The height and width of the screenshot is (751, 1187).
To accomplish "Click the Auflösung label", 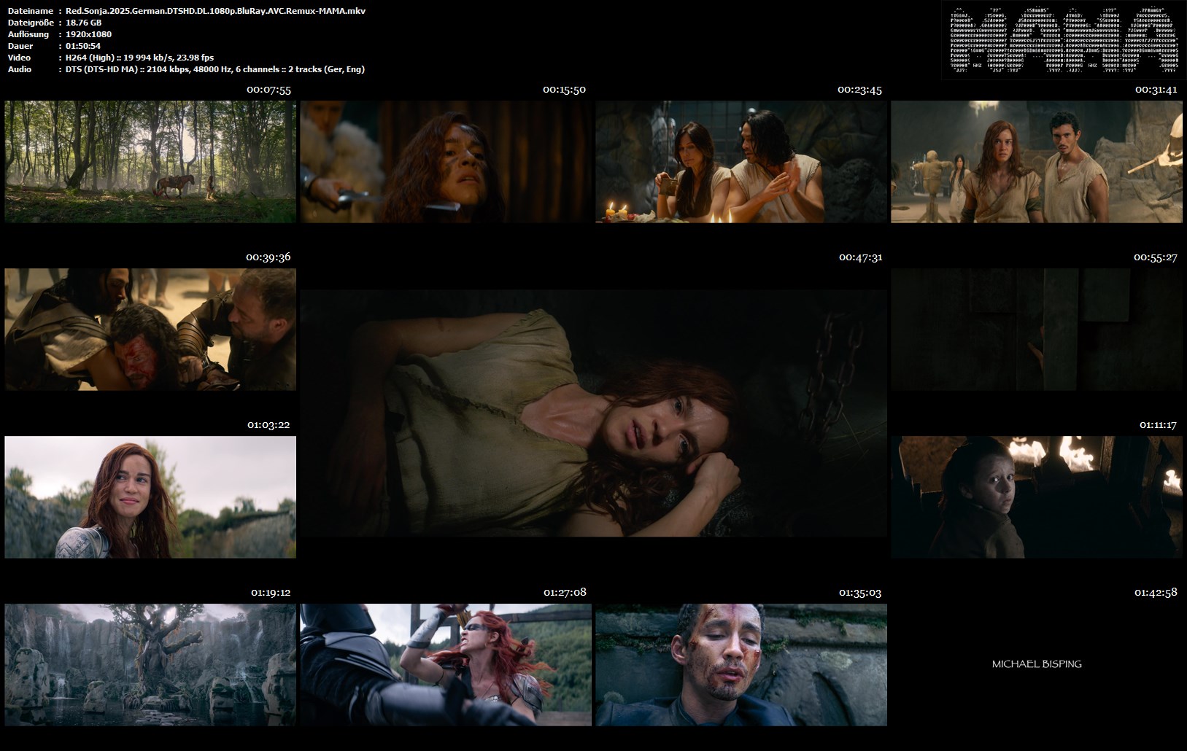I will click(28, 34).
